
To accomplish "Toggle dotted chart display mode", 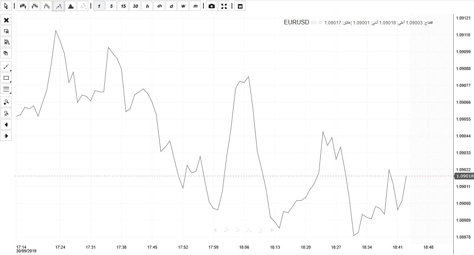I will 83,6.
